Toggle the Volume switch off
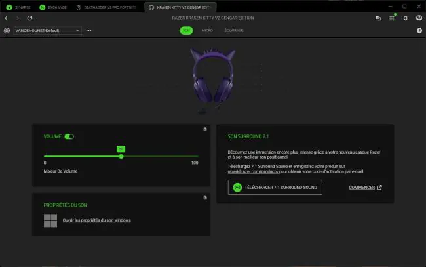 coord(69,136)
